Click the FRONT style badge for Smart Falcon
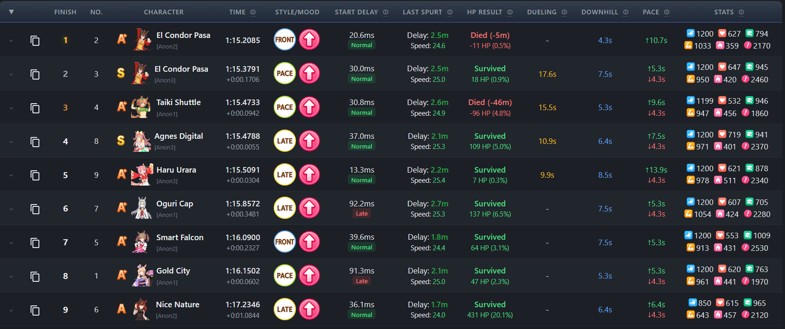This screenshot has width=785, height=329. (x=285, y=242)
